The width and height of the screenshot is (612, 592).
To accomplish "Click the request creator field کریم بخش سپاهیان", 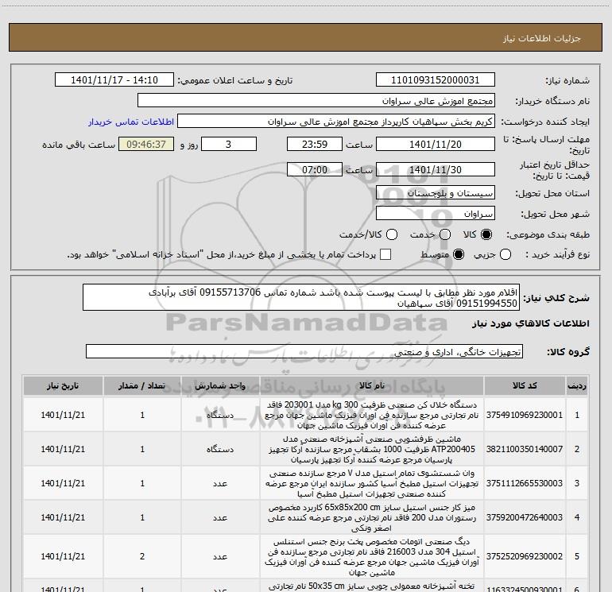I will click(336, 122).
